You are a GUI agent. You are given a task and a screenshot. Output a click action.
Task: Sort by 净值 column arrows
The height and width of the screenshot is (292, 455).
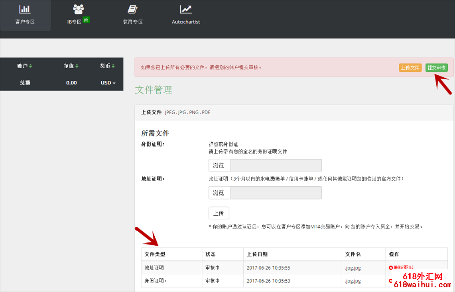pyautogui.click(x=77, y=66)
